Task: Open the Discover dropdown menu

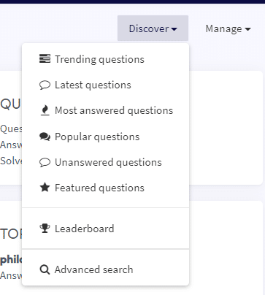Action: pyautogui.click(x=153, y=28)
